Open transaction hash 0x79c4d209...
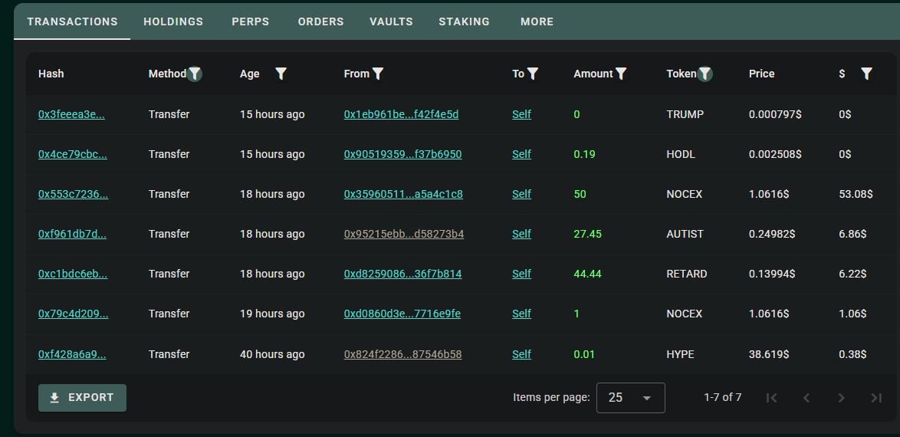This screenshot has height=437, width=900. [x=74, y=314]
